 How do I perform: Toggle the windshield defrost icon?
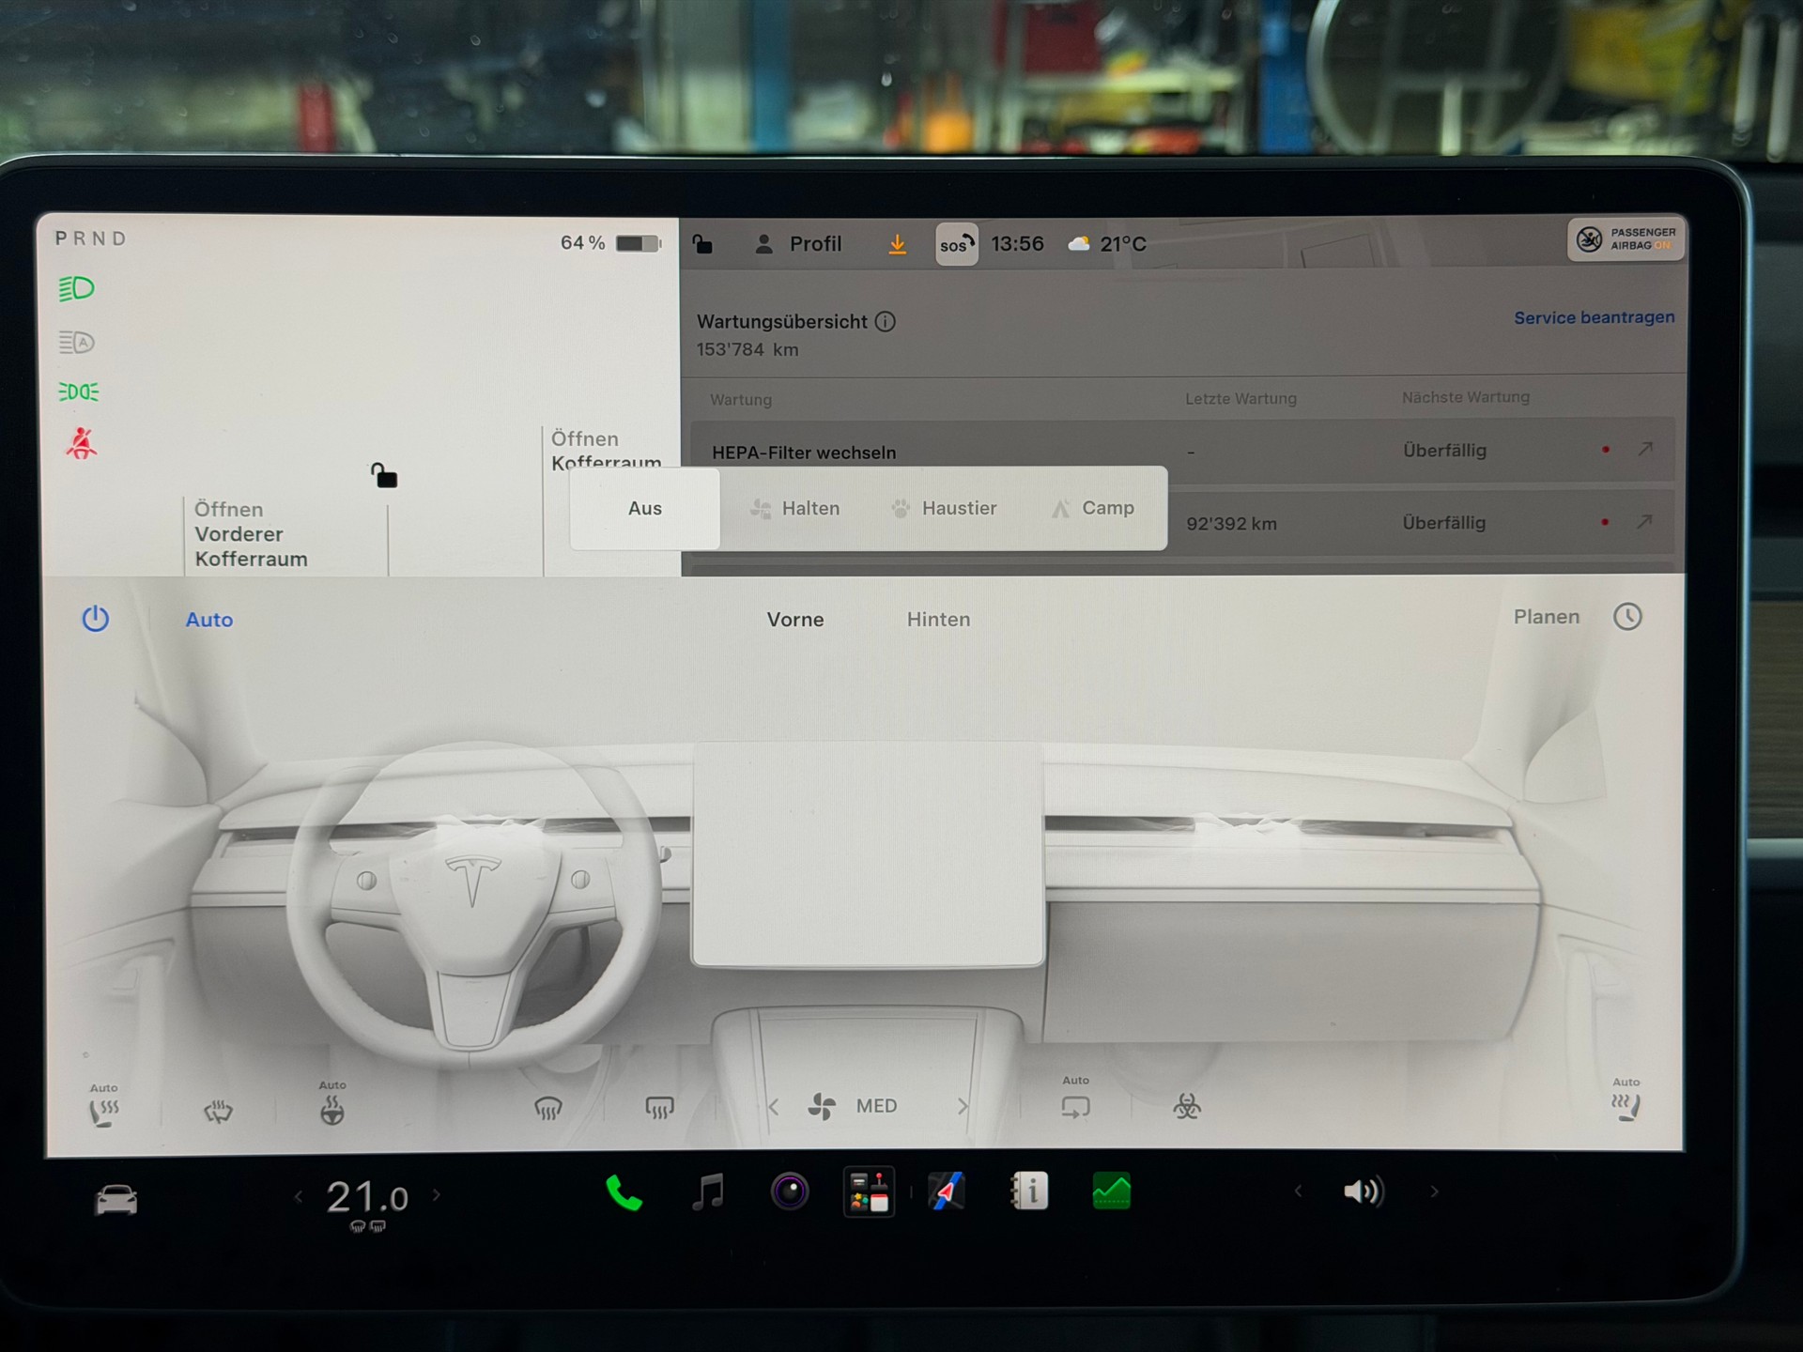pos(547,1109)
